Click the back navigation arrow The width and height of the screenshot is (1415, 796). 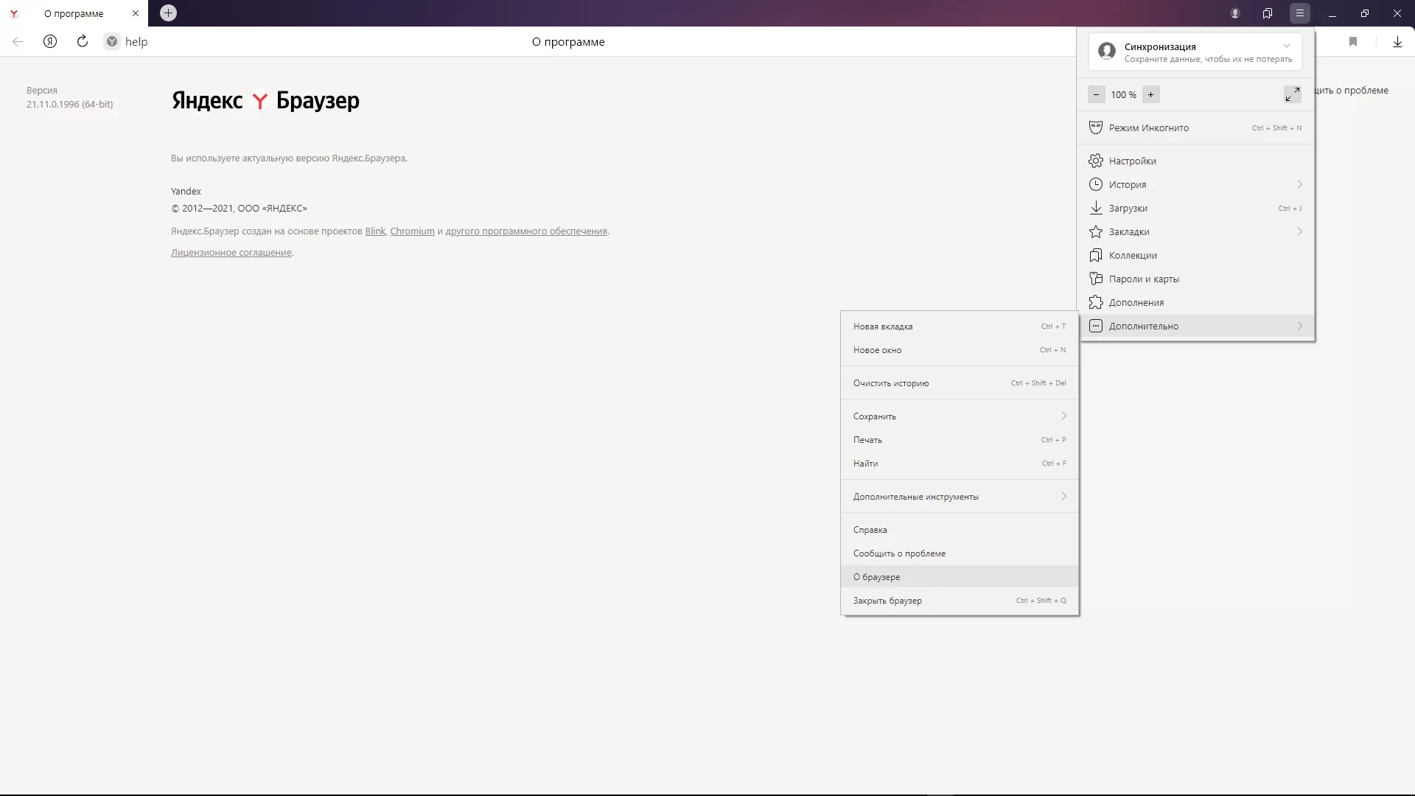(x=18, y=41)
